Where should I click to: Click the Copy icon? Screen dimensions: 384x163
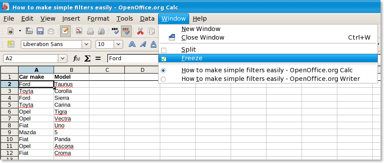point(151,31)
